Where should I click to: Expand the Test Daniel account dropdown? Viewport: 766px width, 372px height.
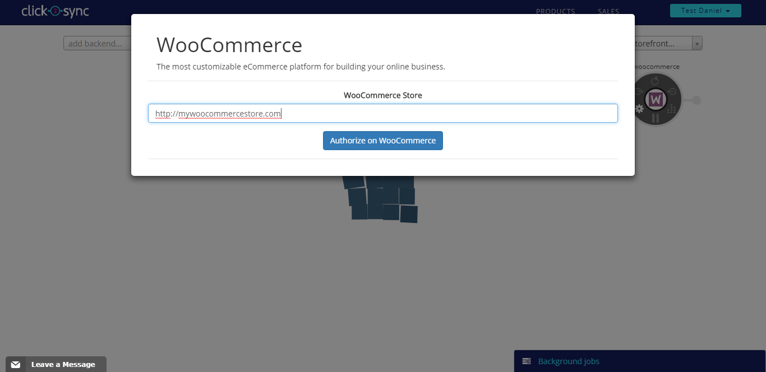click(x=705, y=11)
